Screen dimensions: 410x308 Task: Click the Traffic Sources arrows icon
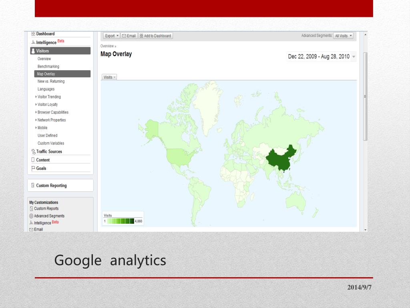click(33, 151)
